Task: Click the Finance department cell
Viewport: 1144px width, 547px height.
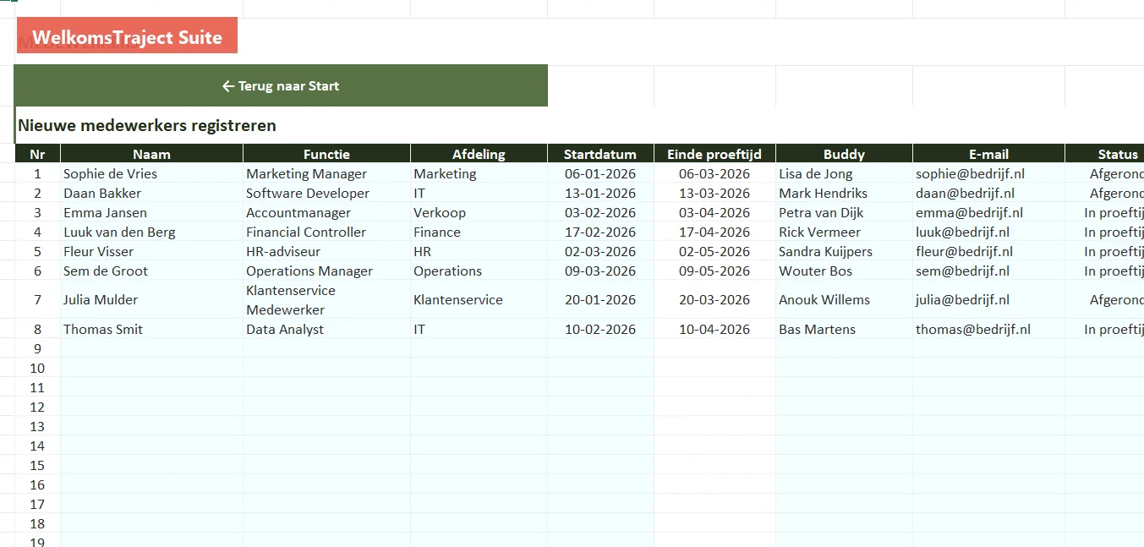Action: [x=479, y=232]
